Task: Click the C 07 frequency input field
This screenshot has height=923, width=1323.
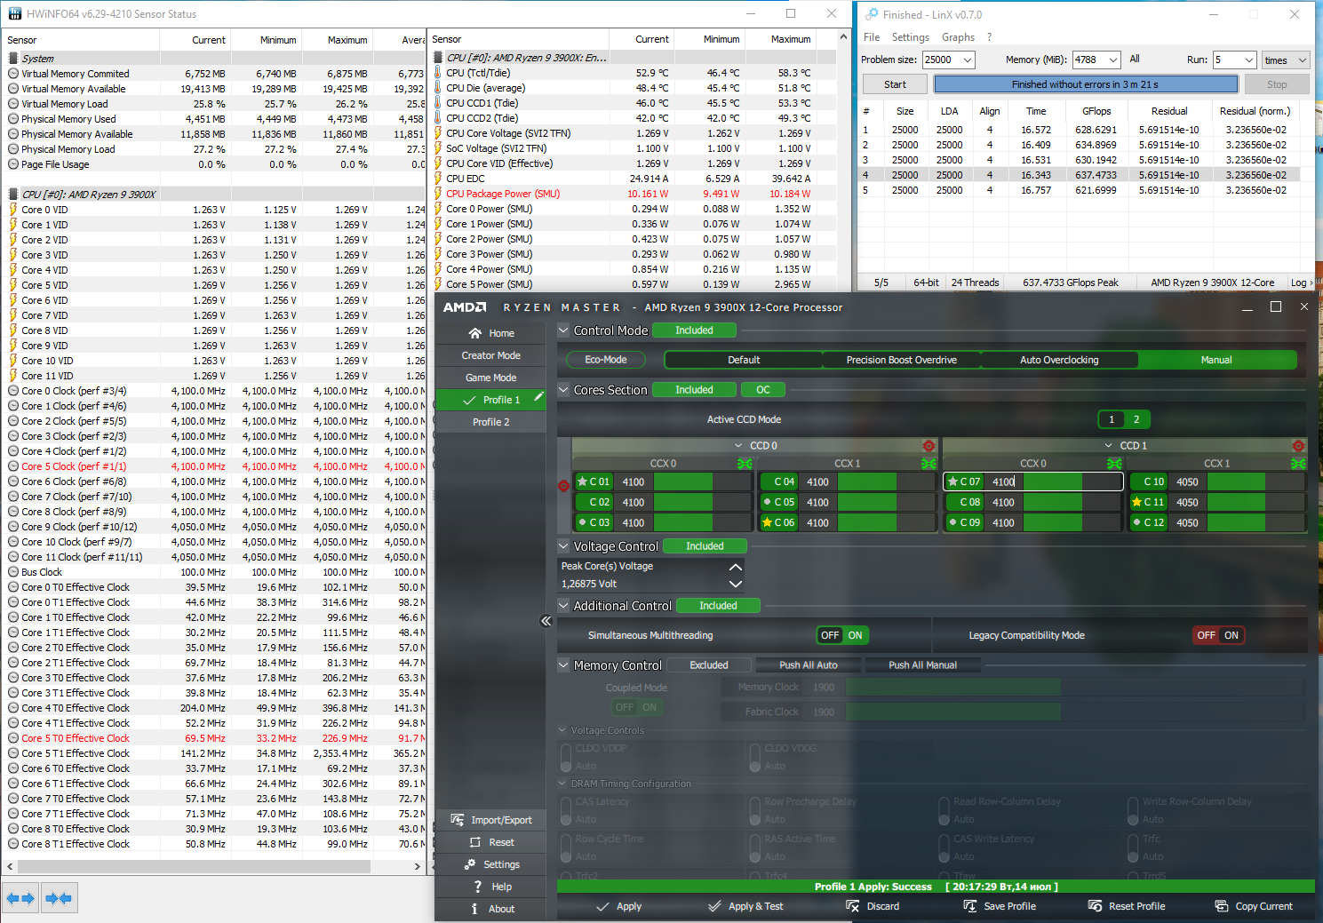Action: click(x=1006, y=481)
